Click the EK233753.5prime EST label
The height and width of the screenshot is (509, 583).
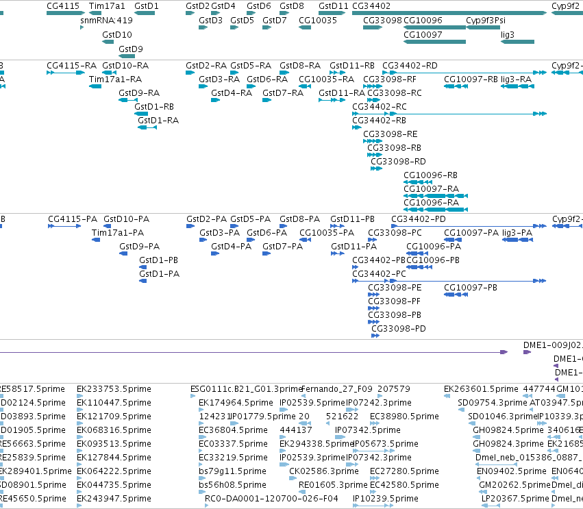[x=114, y=389]
